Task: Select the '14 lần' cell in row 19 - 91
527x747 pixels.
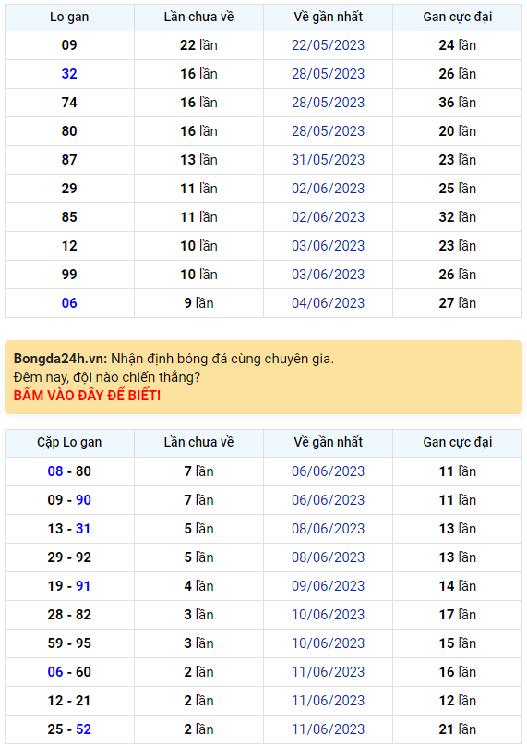Action: 457,586
